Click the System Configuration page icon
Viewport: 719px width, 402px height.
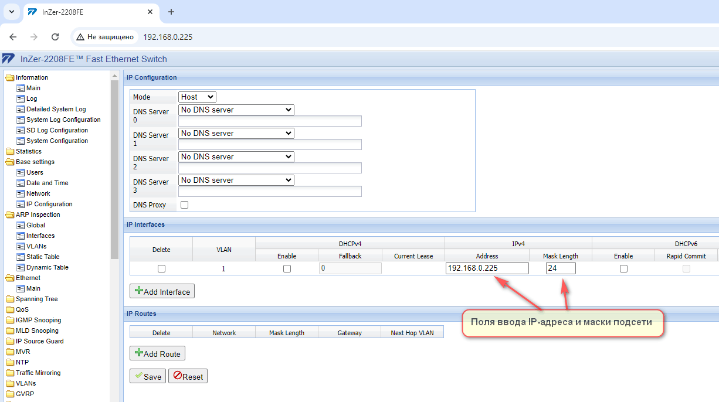(21, 141)
